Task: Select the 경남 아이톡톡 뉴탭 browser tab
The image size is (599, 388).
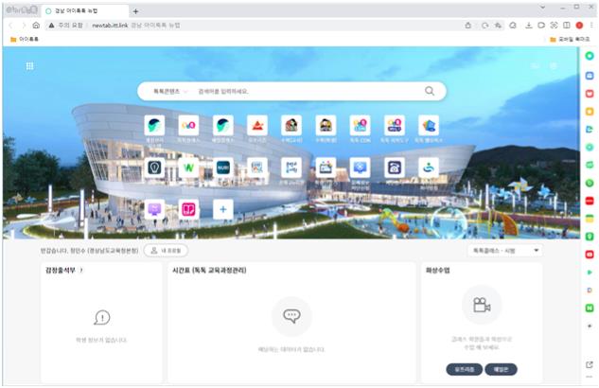Action: tap(84, 11)
